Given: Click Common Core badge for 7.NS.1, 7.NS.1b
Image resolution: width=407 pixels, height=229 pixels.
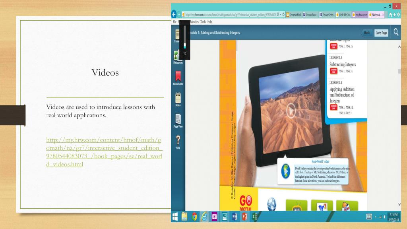Looking at the screenshot, I should point(333,46).
